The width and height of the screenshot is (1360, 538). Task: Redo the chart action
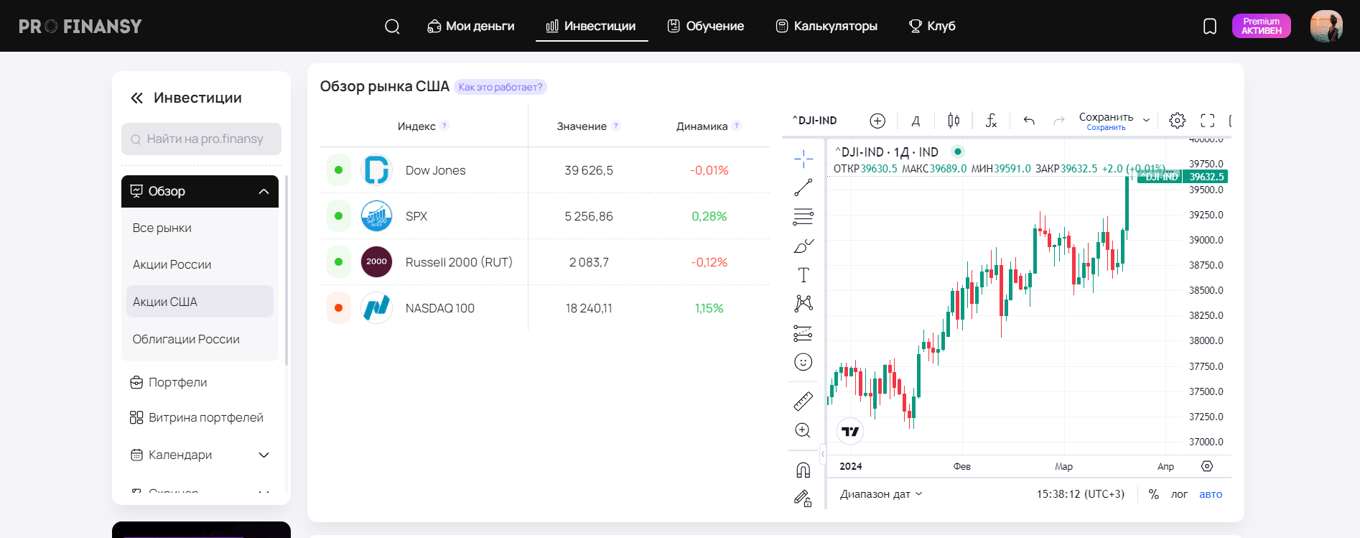pos(1059,121)
